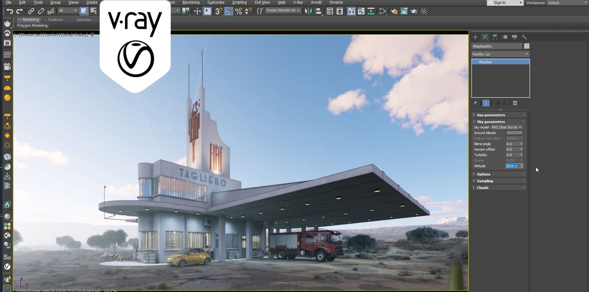Open the Utilities wrench icon

pyautogui.click(x=524, y=37)
